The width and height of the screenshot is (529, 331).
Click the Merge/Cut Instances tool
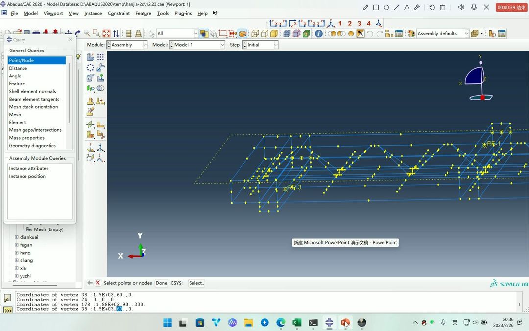[x=100, y=88]
